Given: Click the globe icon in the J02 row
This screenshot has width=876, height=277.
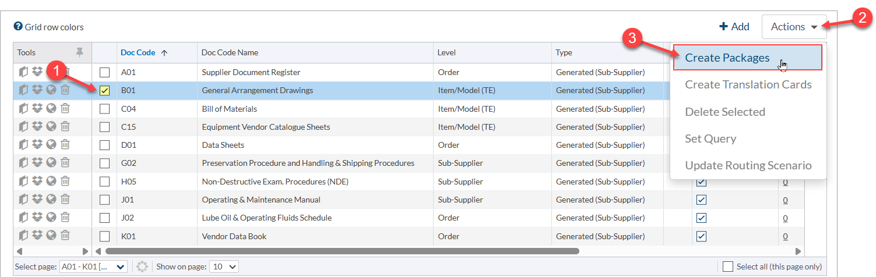Looking at the screenshot, I should point(51,218).
